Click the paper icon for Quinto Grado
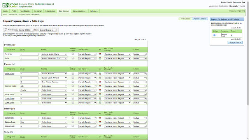The image size is (249, 140). pos(73,102)
